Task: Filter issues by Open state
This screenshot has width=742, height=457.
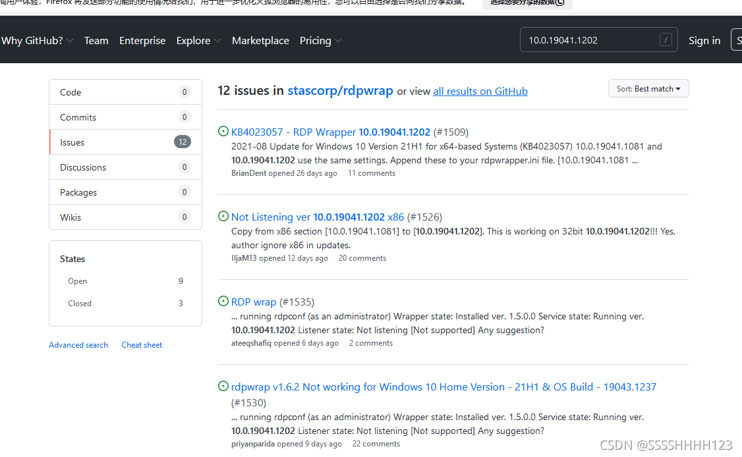Action: tap(125, 281)
